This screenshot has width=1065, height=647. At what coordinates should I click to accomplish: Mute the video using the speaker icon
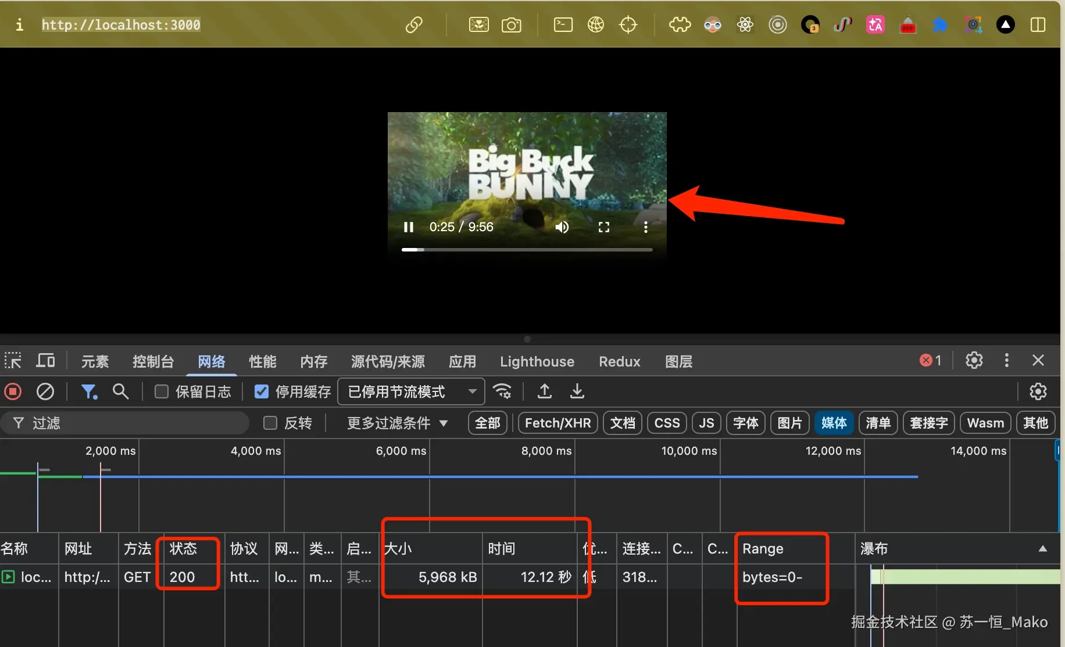click(562, 227)
